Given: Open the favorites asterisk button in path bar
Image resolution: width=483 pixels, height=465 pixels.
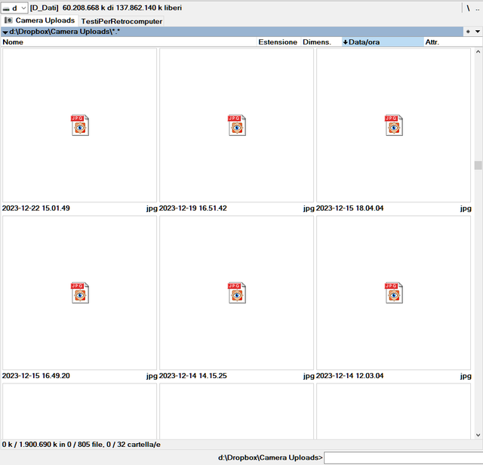Looking at the screenshot, I should pos(468,32).
